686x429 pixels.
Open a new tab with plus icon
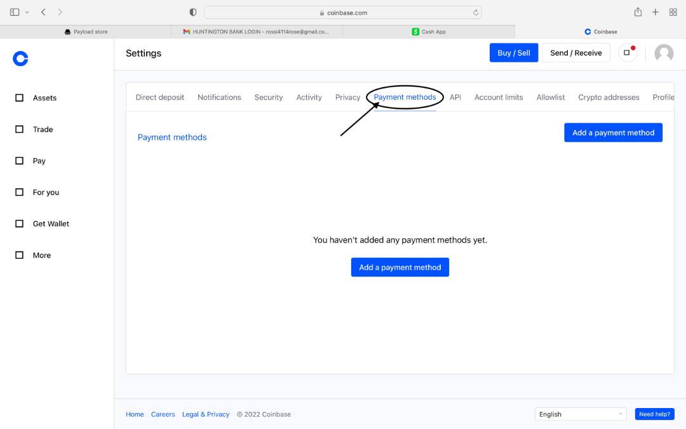point(656,12)
